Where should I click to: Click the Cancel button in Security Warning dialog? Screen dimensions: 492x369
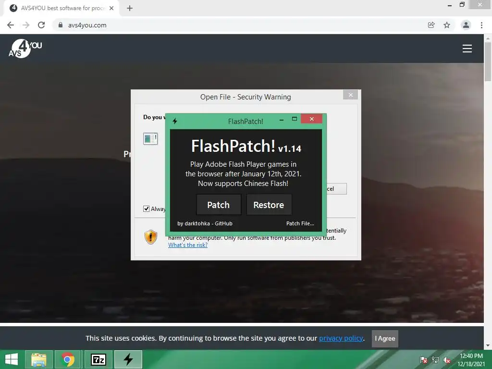[x=336, y=189]
